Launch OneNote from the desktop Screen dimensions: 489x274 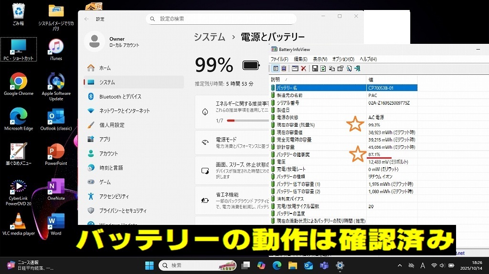pos(56,189)
